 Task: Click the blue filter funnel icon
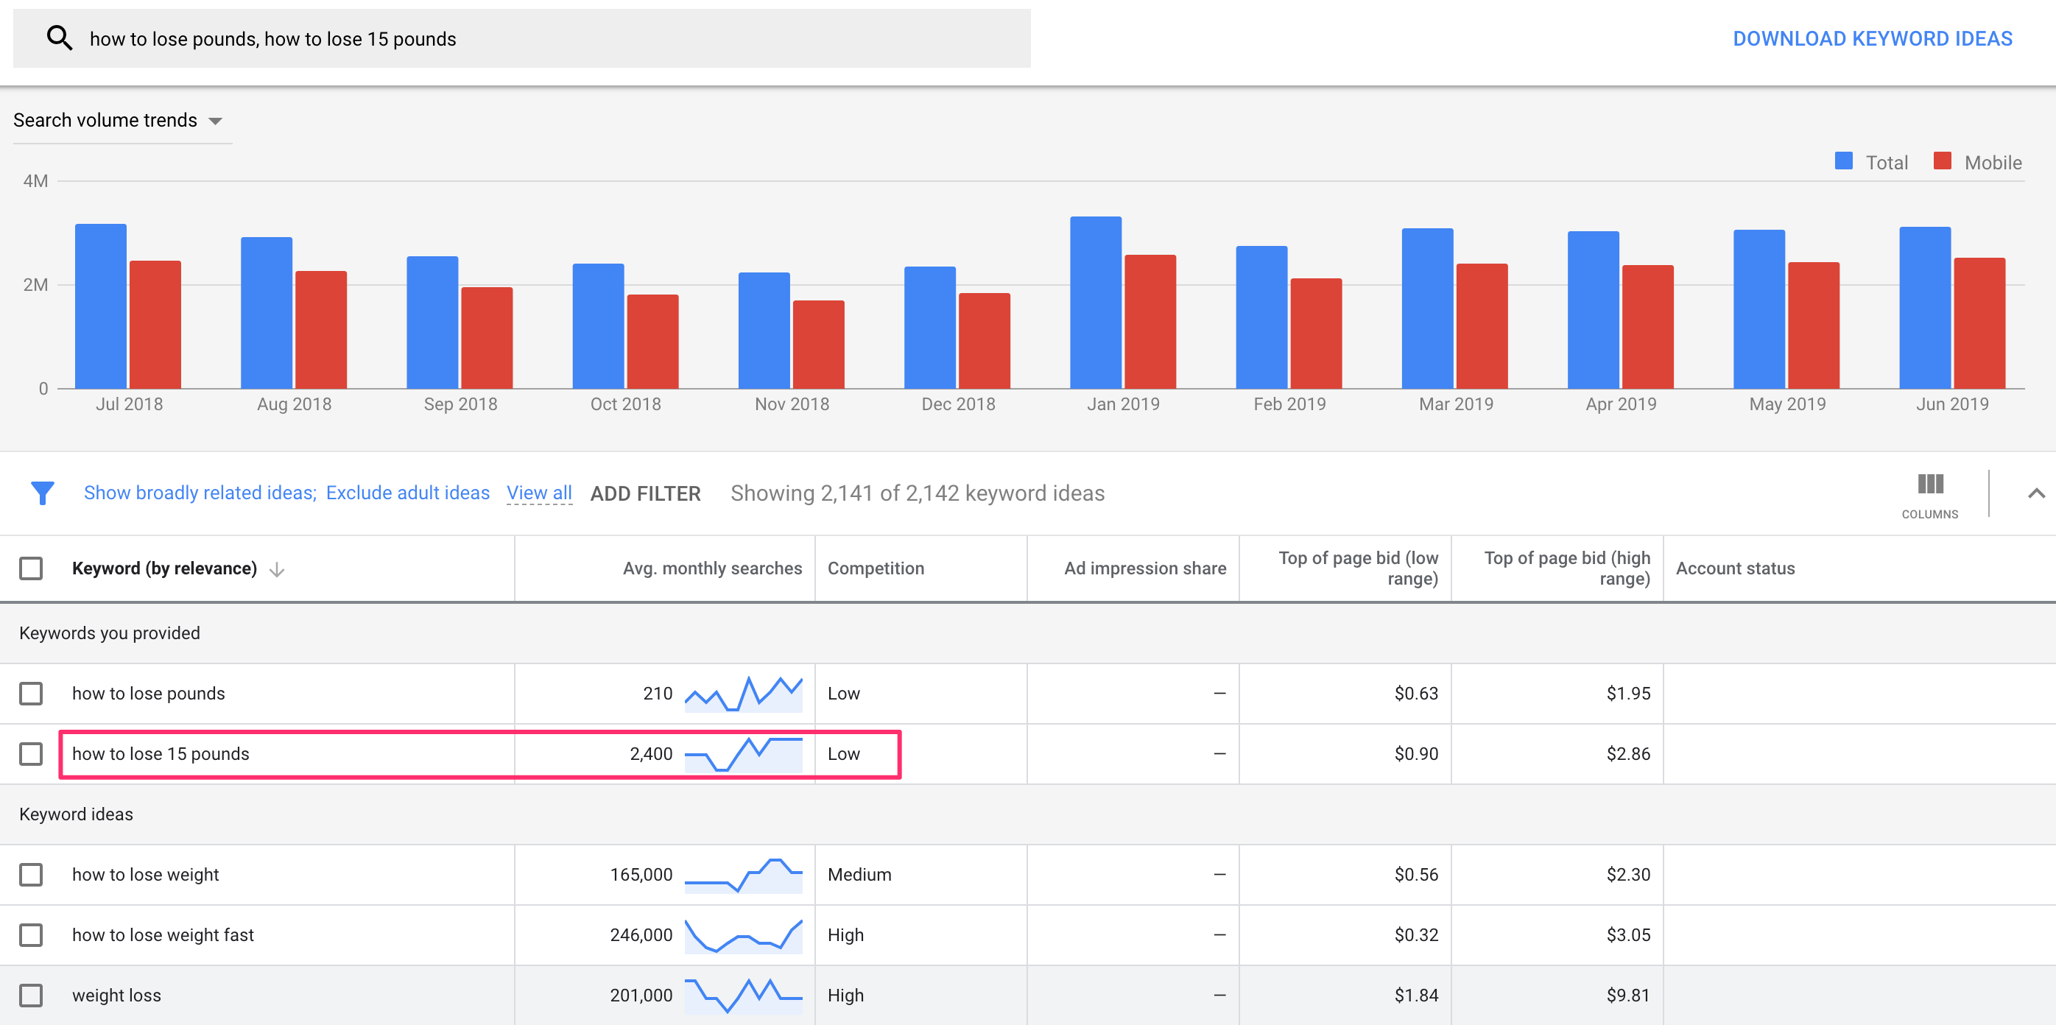42,493
